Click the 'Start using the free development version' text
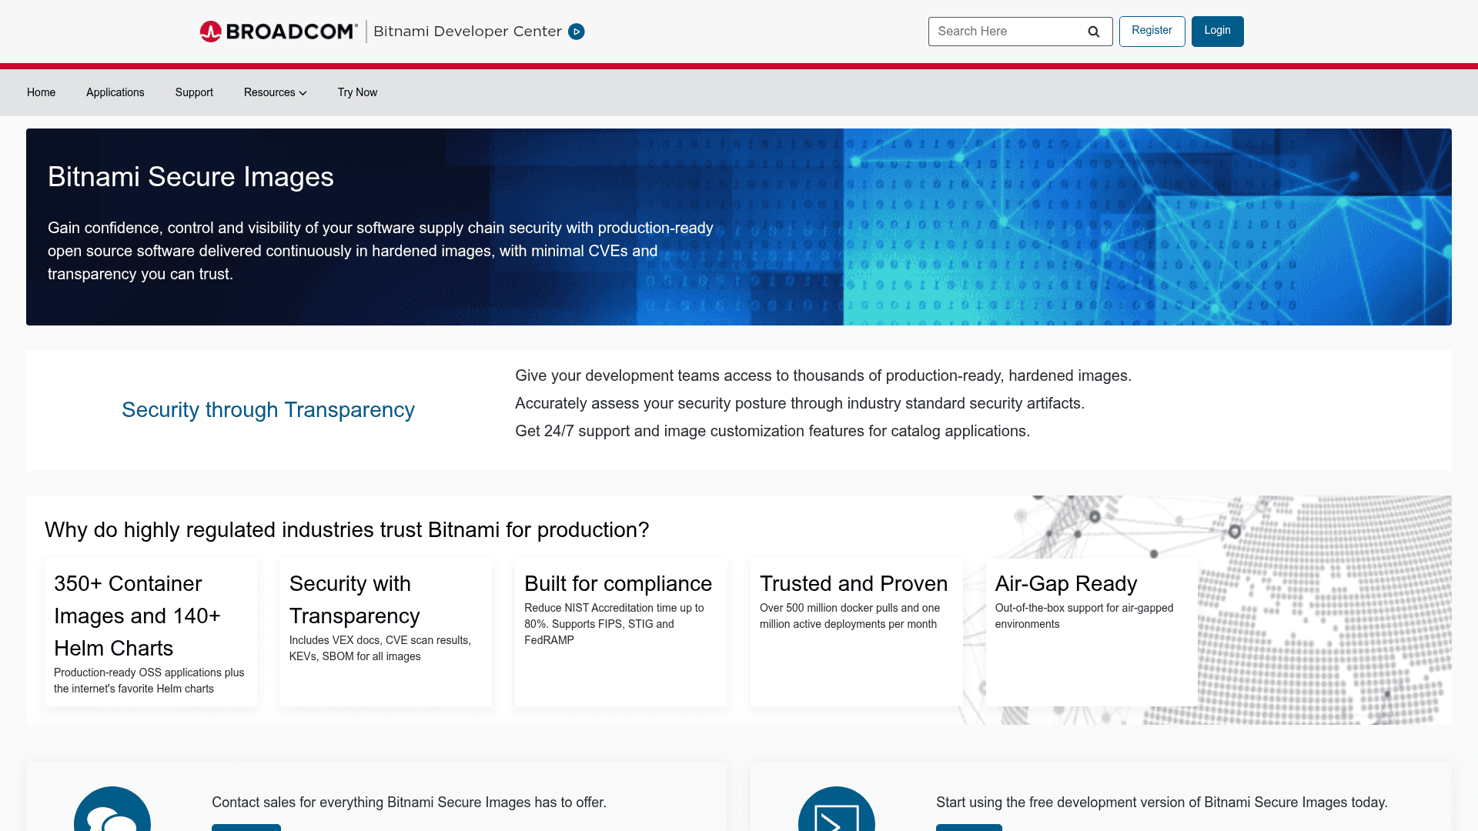The width and height of the screenshot is (1478, 831). pyautogui.click(x=1162, y=803)
